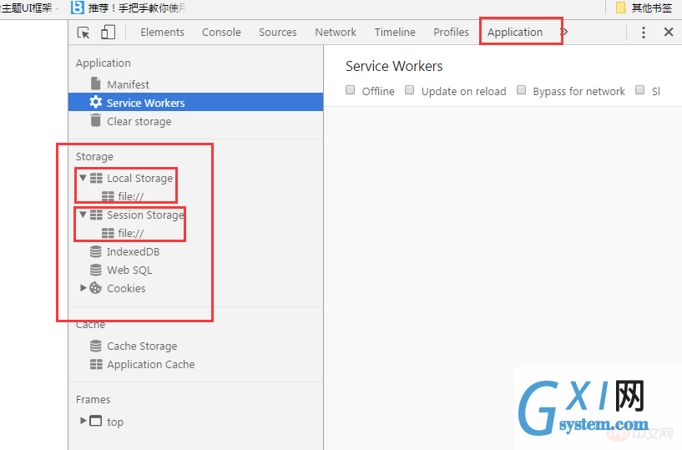This screenshot has height=450, width=682.
Task: Click the Web SQL database icon
Action: [96, 270]
